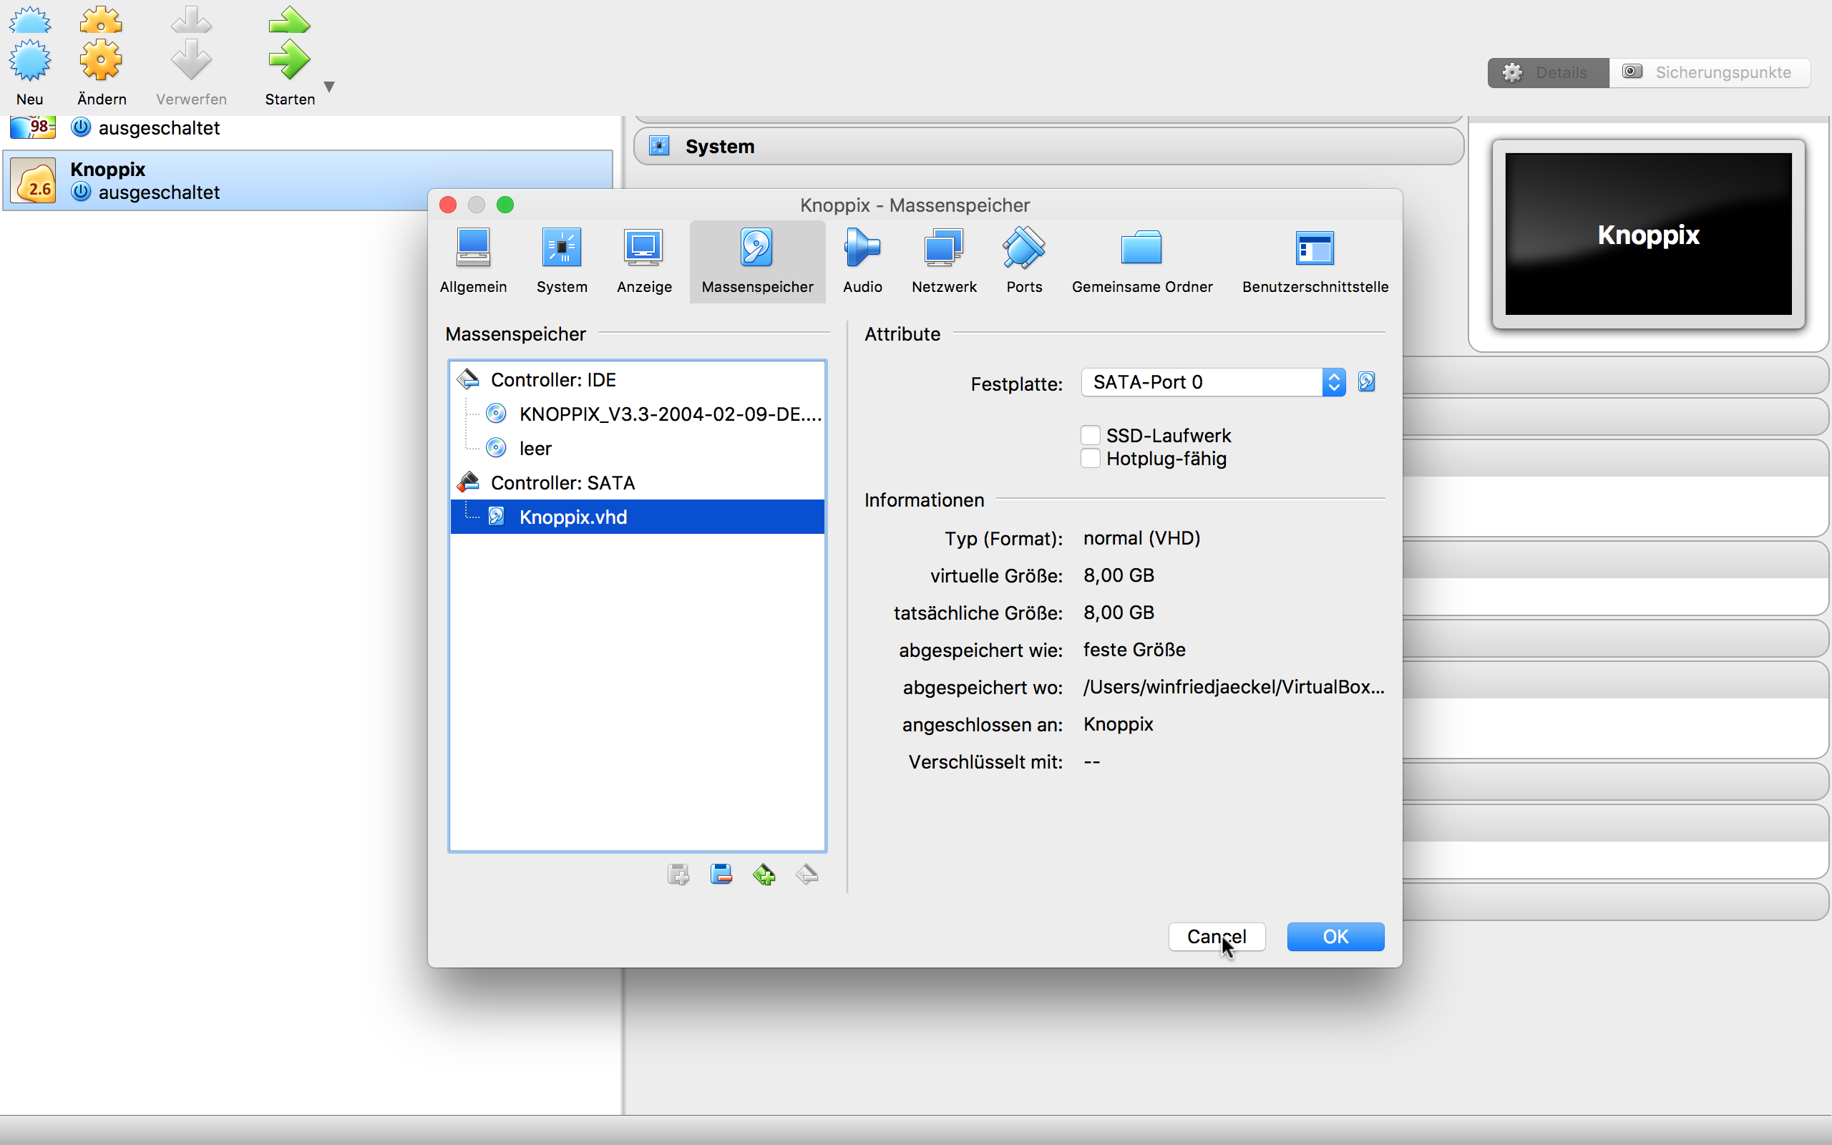Start the VM with the Starten arrow
Image resolution: width=1832 pixels, height=1145 pixels.
click(289, 61)
